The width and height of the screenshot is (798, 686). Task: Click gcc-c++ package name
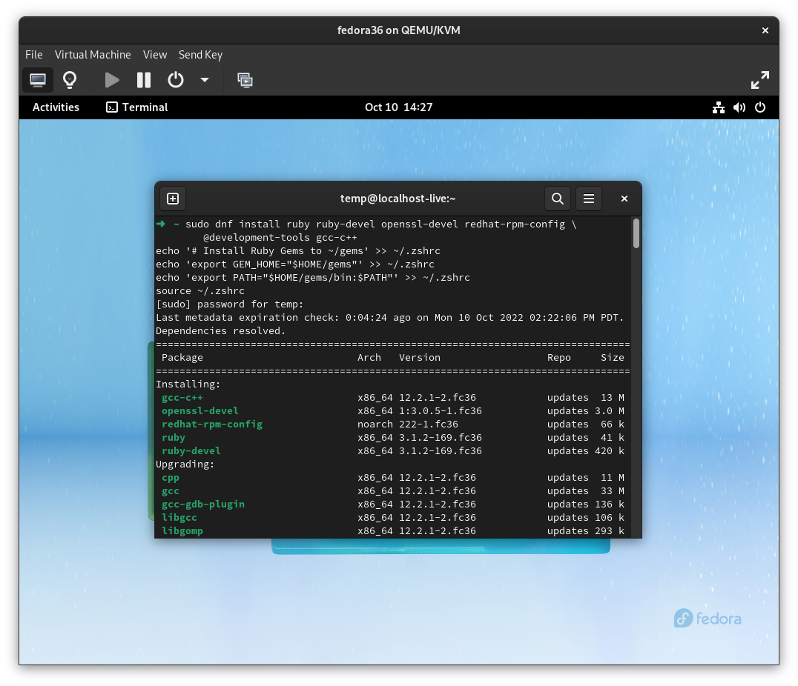[182, 398]
